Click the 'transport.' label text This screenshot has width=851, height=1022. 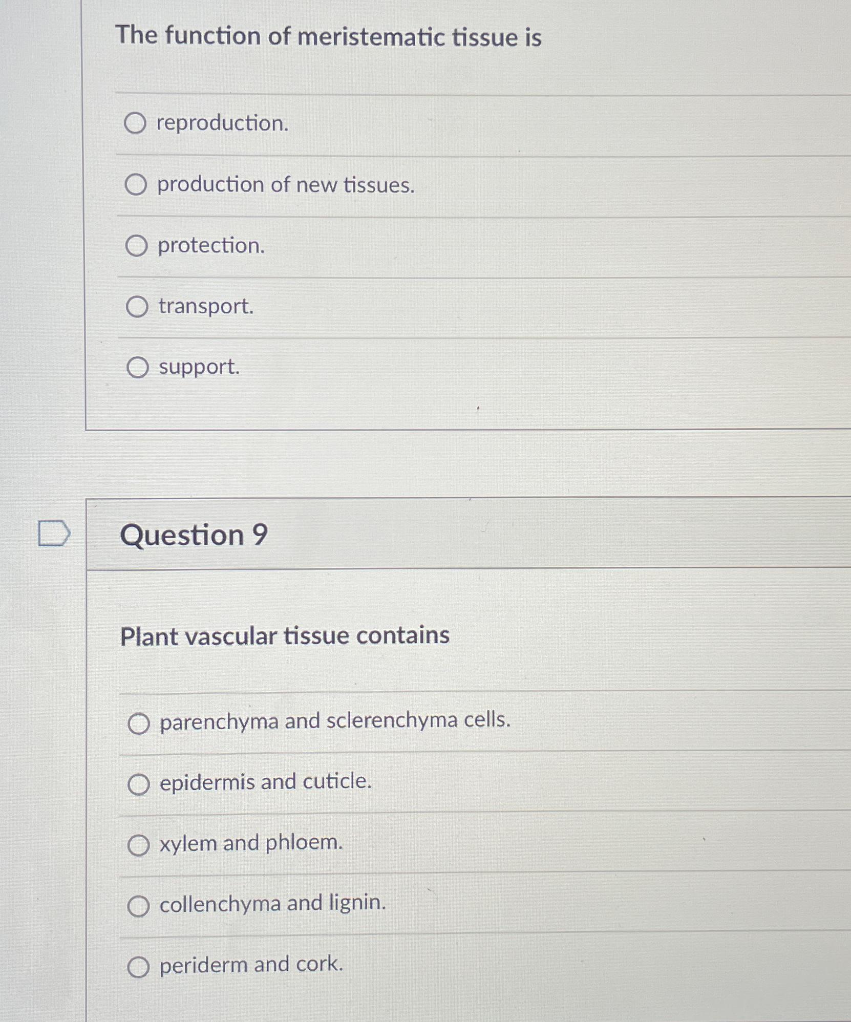point(206,307)
